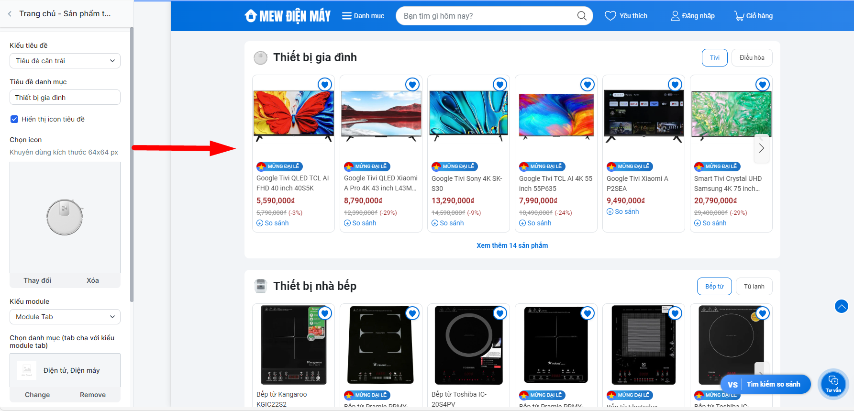Click the Thiết bị nhà bếp section icon
854x411 pixels.
click(261, 286)
